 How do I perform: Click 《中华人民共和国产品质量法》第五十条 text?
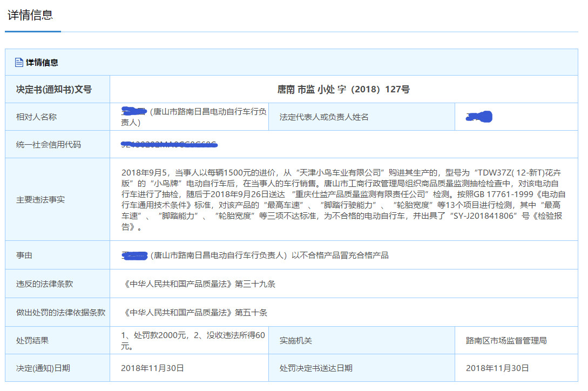(194, 313)
